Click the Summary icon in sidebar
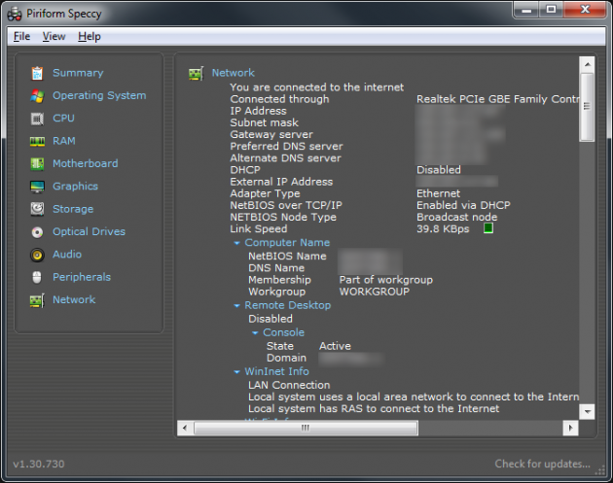Viewport: 613px width, 483px height. point(37,73)
